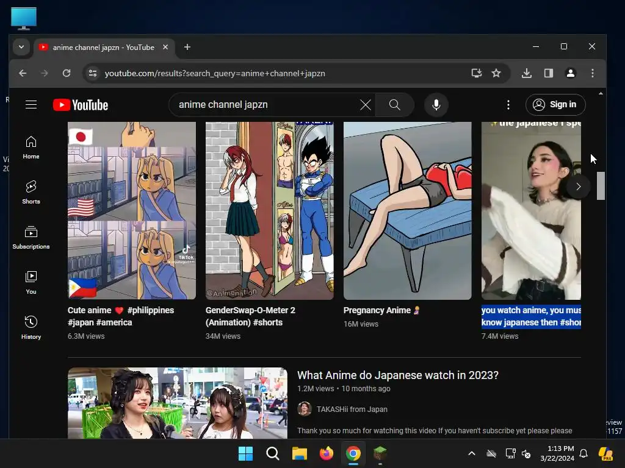
Task: Open the notification bell in the taskbar
Action: click(x=583, y=453)
